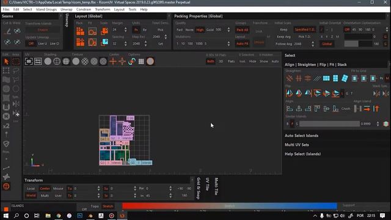Click the Similar Islands threshold slider
The image size is (391, 220).
coord(329,123)
